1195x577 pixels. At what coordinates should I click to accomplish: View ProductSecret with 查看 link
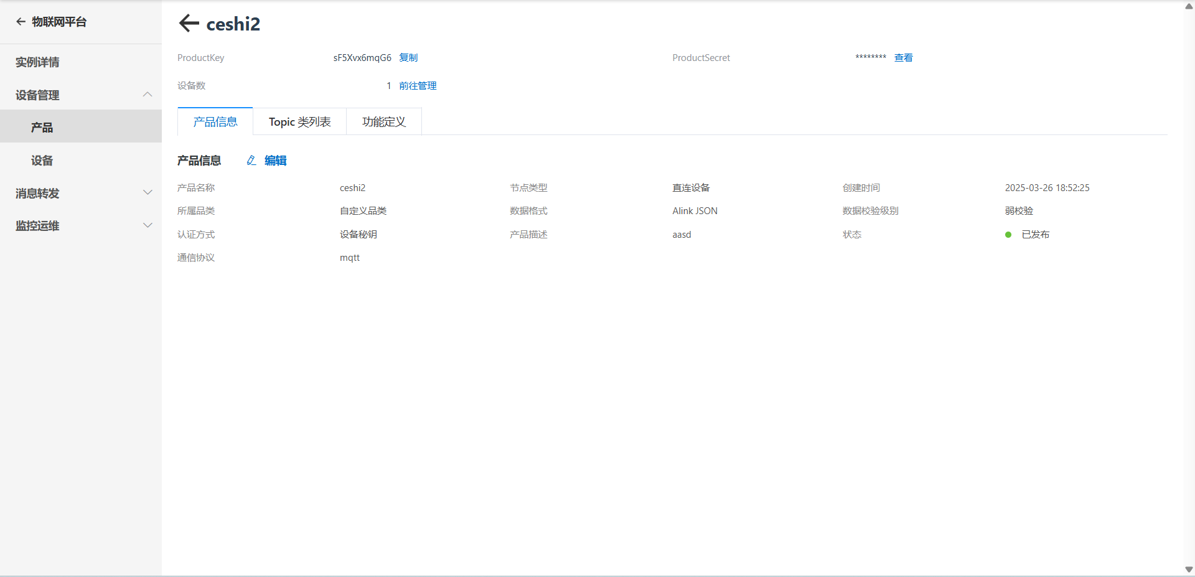[903, 58]
